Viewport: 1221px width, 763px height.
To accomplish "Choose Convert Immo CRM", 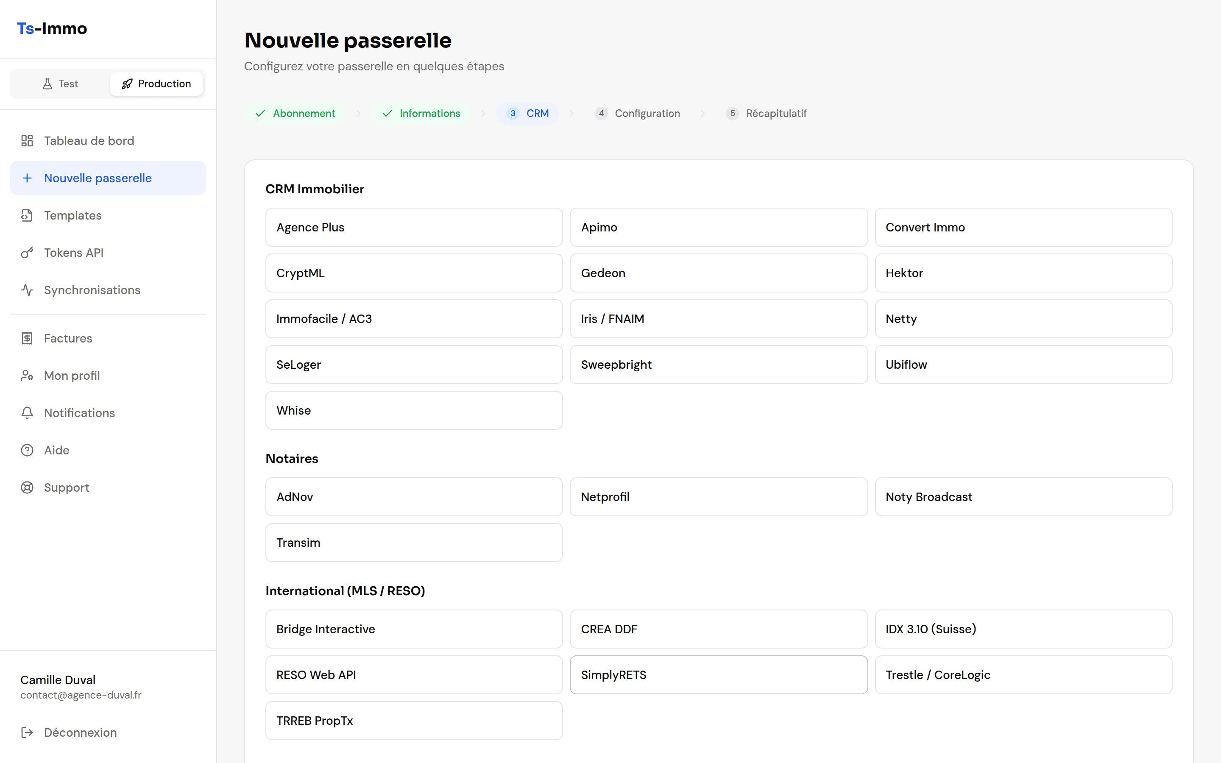I will 1023,227.
